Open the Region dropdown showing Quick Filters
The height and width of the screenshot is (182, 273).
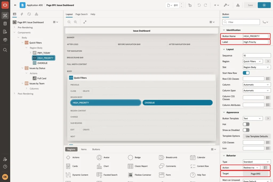tap(253, 61)
